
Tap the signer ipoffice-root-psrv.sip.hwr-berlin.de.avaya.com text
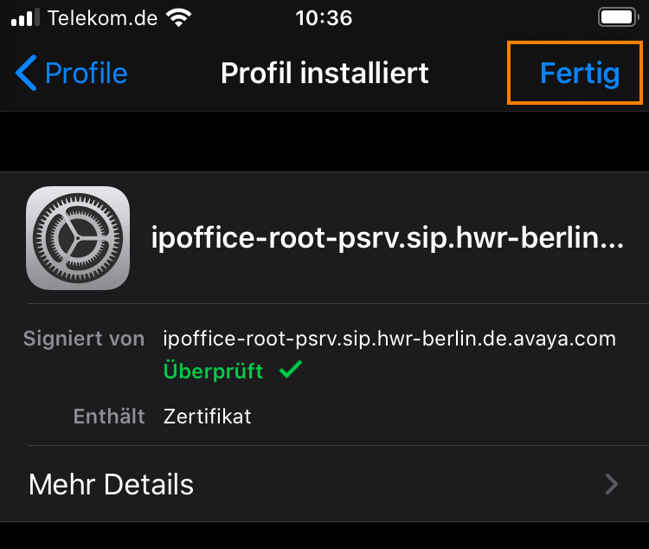(389, 339)
